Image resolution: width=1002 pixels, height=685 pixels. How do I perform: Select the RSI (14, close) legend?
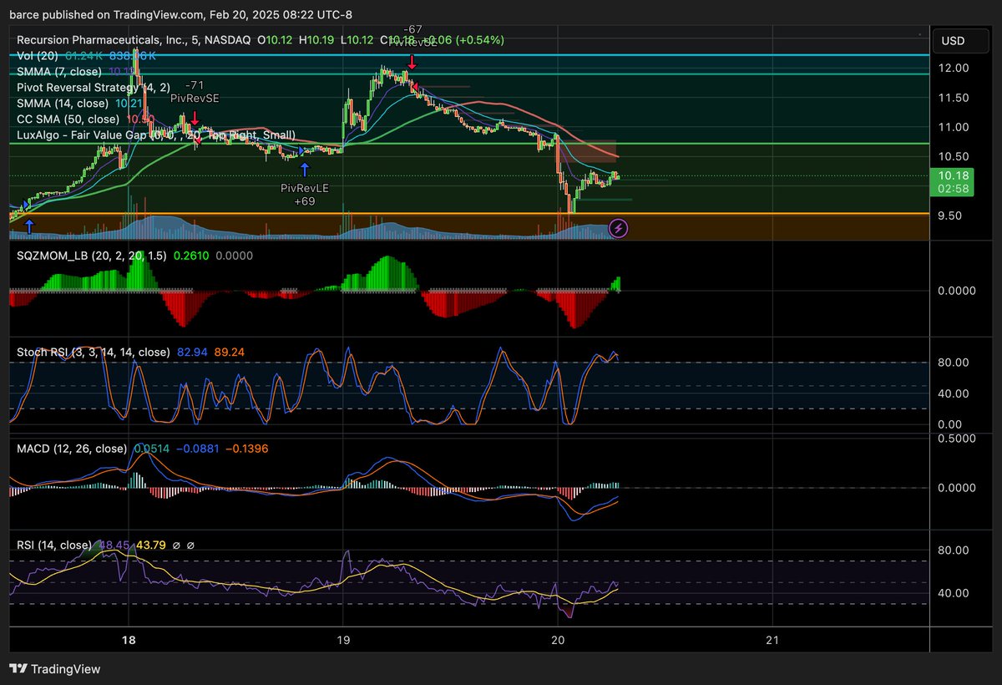(54, 545)
